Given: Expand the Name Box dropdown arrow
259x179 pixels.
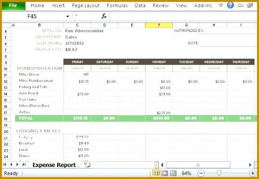Looking at the screenshot, I should 68,16.
